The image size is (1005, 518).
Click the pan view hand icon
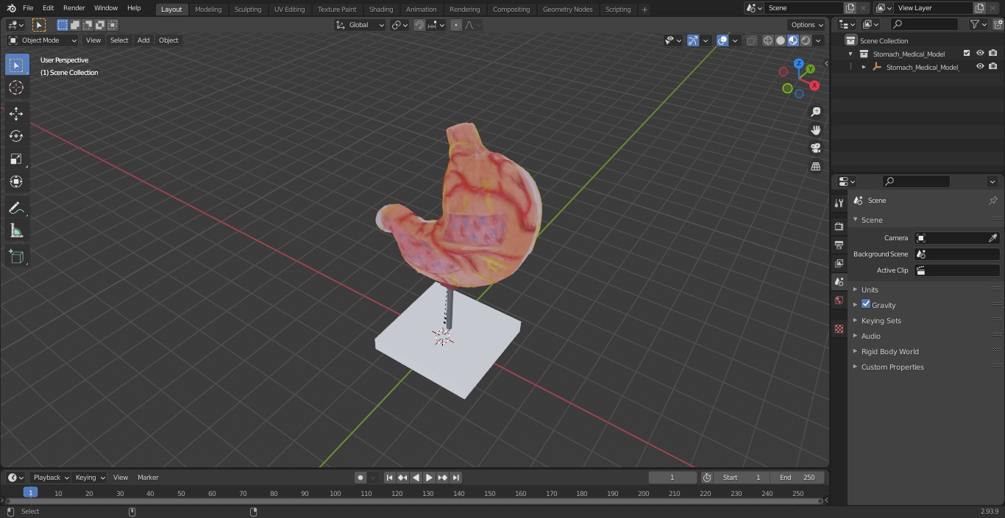815,130
